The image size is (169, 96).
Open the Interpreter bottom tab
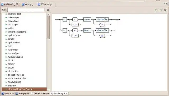point(22,94)
